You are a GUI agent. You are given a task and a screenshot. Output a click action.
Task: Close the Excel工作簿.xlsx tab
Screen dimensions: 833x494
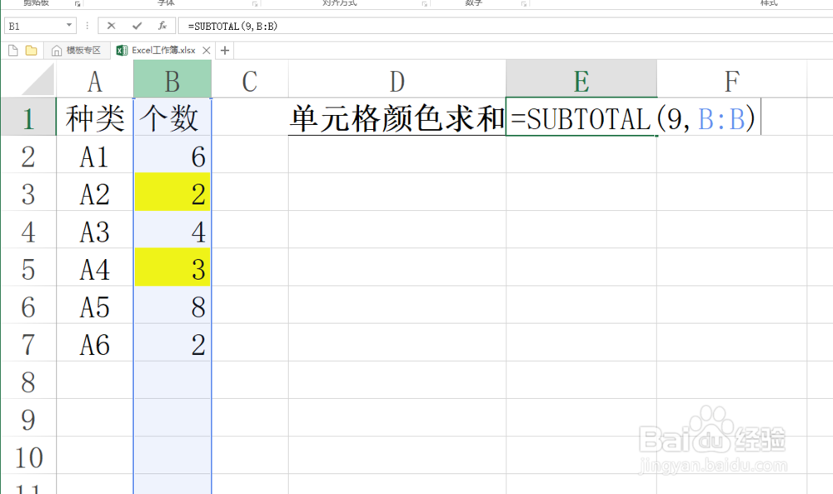(207, 51)
